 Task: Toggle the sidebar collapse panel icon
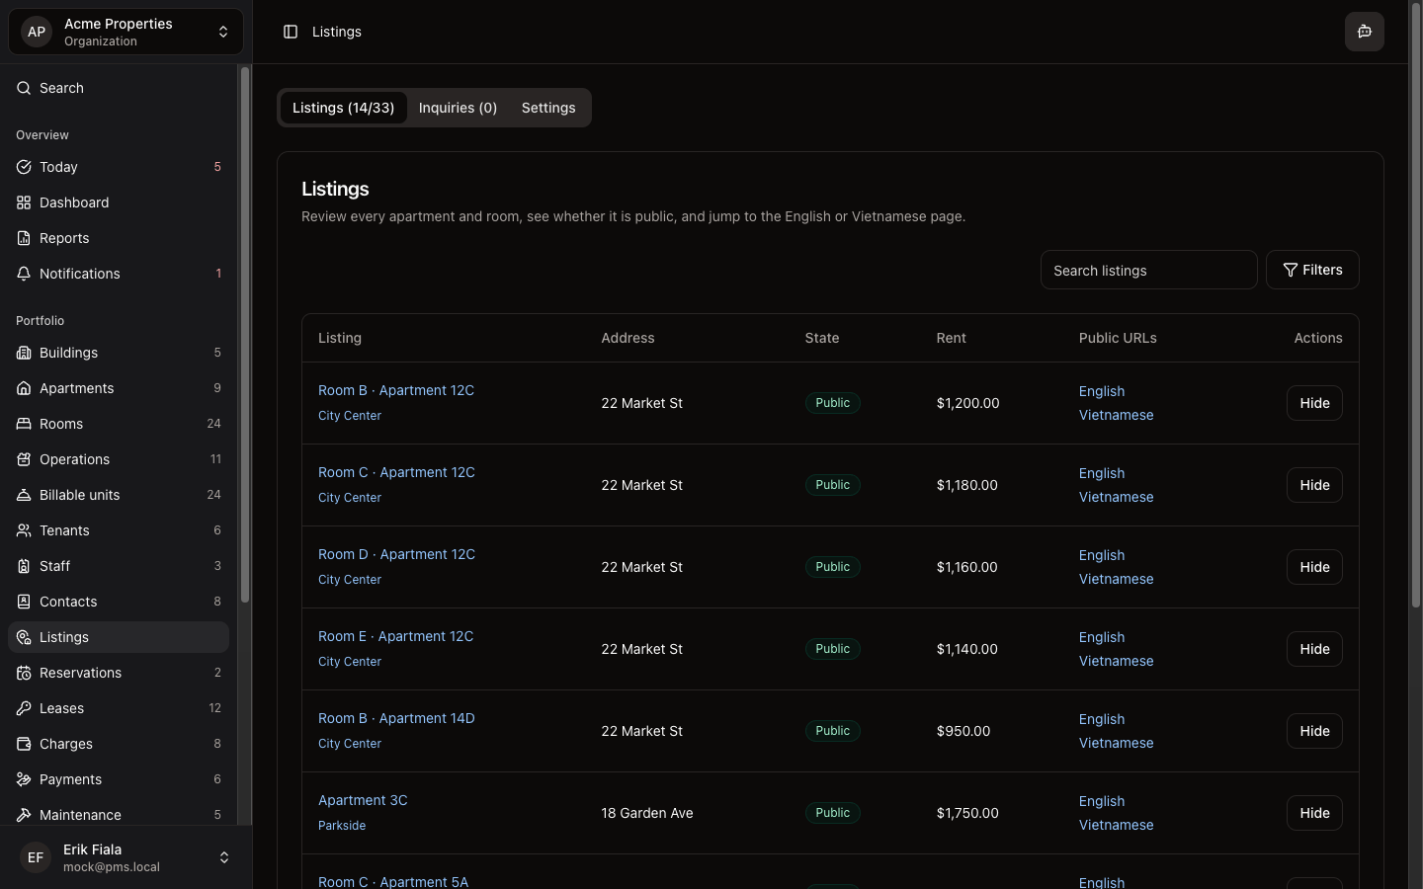(x=290, y=31)
